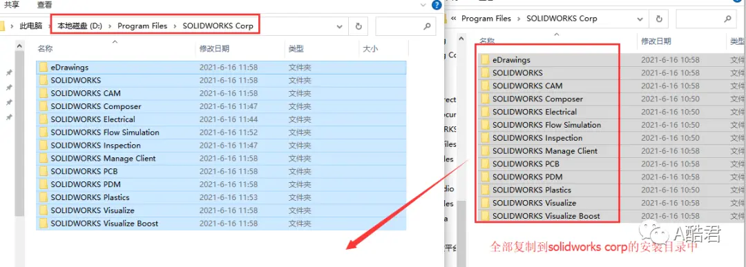Click search magnifier icon in right window

[727, 19]
